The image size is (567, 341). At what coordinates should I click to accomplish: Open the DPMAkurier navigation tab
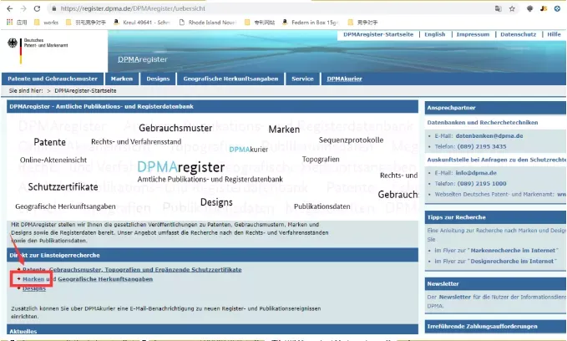point(344,79)
